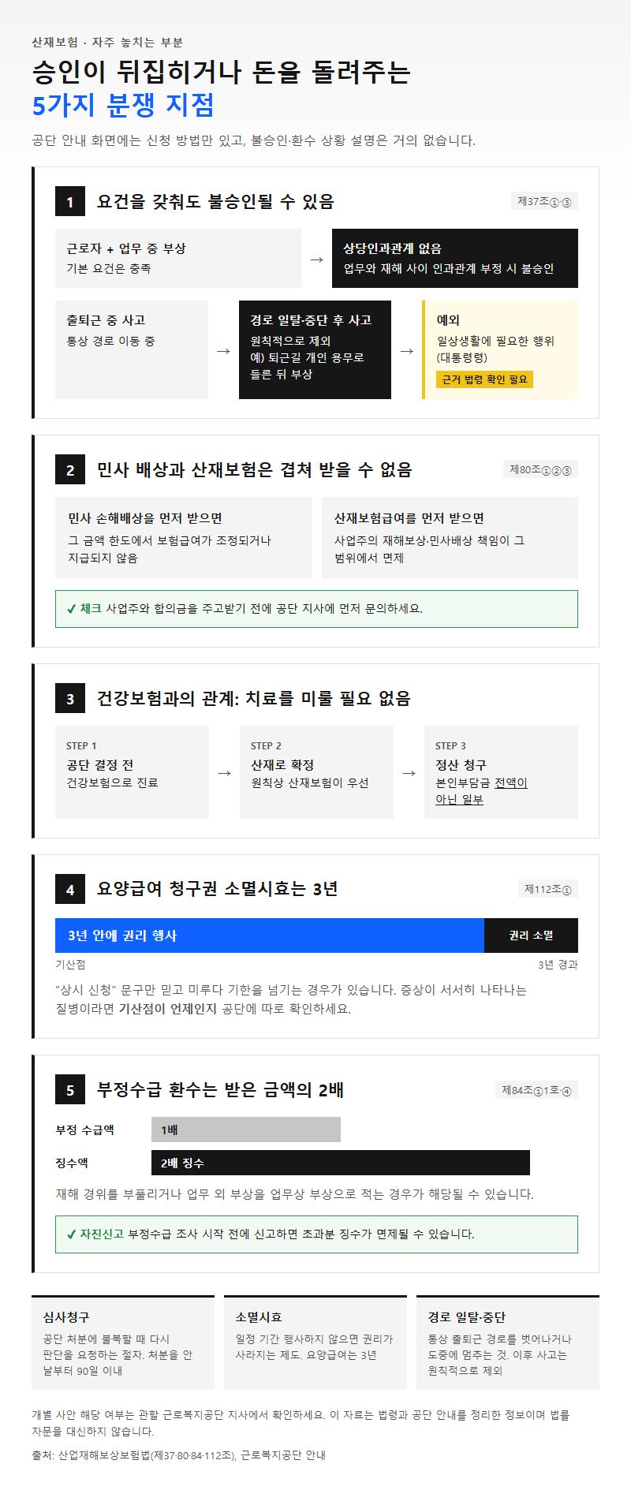Click the yellow '근거 법령 확인 필요' tag
The width and height of the screenshot is (631, 1505).
click(484, 379)
